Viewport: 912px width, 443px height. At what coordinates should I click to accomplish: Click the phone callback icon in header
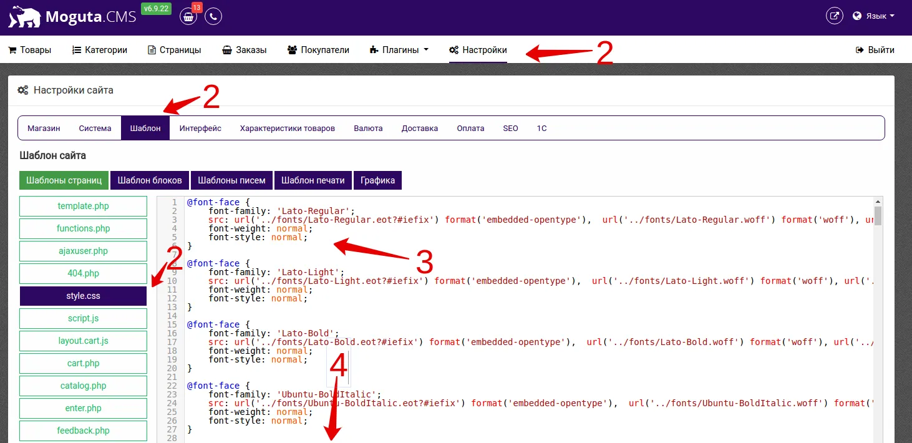(x=213, y=17)
